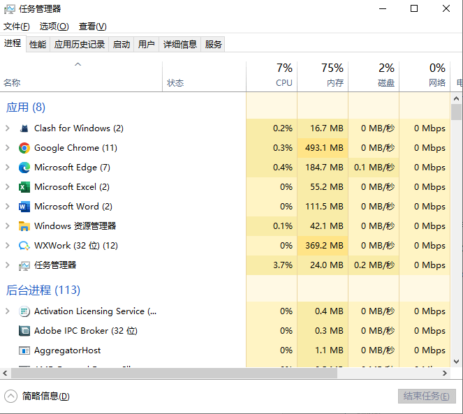The height and width of the screenshot is (414, 463).
Task: Expand the Clash for Windows process group
Action: click(x=8, y=128)
